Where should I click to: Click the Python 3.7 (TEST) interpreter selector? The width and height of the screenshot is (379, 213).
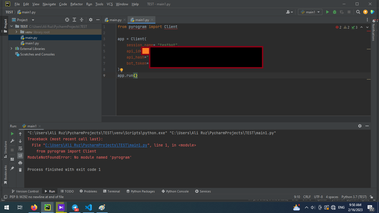tap(354, 197)
